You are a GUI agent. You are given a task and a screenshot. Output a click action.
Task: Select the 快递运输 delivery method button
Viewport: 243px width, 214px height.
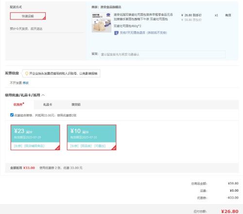pyautogui.click(x=28, y=16)
